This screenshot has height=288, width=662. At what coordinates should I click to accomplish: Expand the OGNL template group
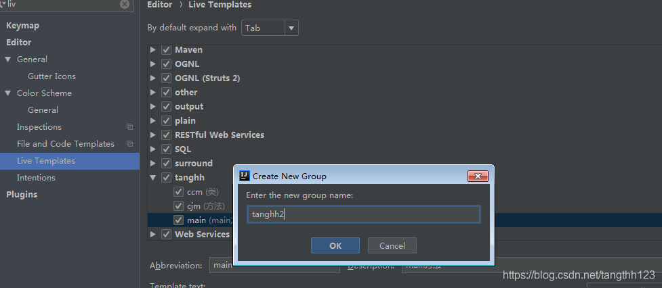(x=153, y=64)
